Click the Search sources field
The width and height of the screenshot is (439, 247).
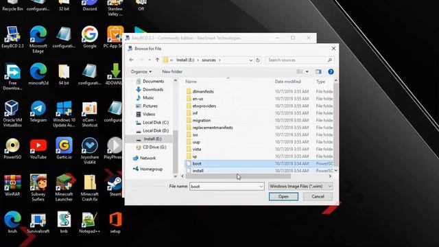coord(299,60)
